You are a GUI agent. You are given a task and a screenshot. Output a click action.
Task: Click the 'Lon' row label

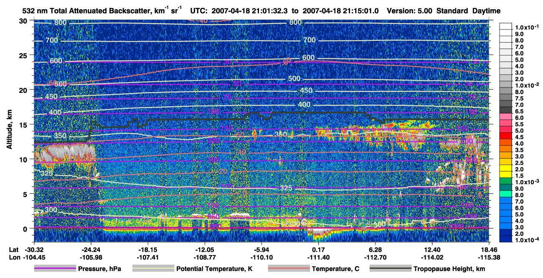14,257
